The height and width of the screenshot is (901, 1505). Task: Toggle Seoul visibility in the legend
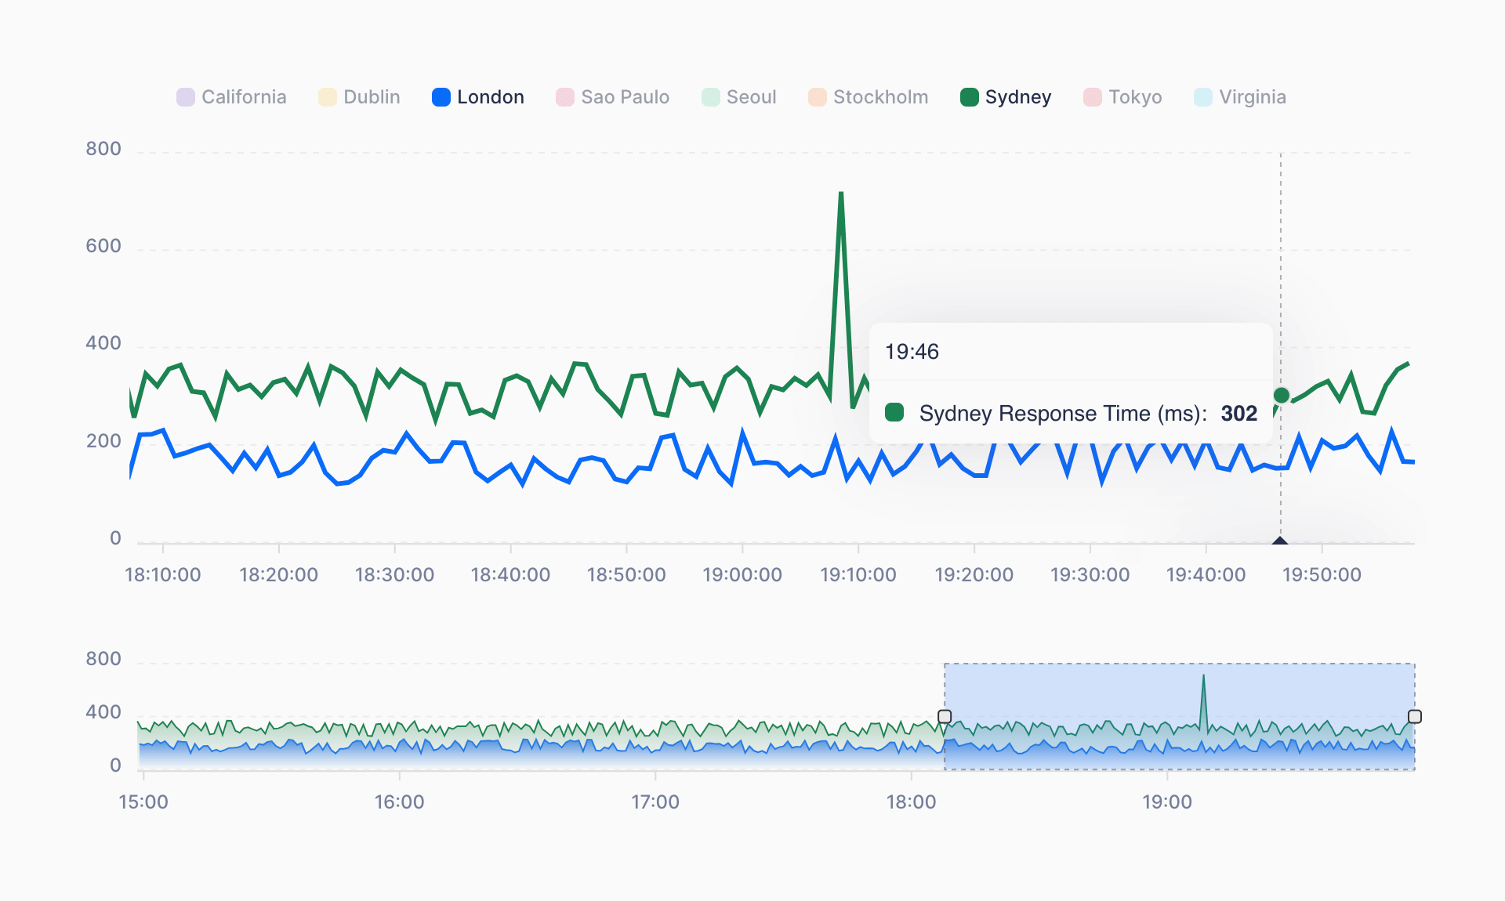tap(738, 97)
